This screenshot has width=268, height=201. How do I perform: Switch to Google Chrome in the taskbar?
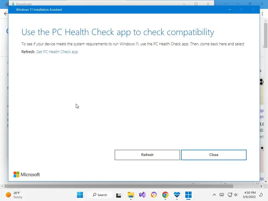(165, 195)
